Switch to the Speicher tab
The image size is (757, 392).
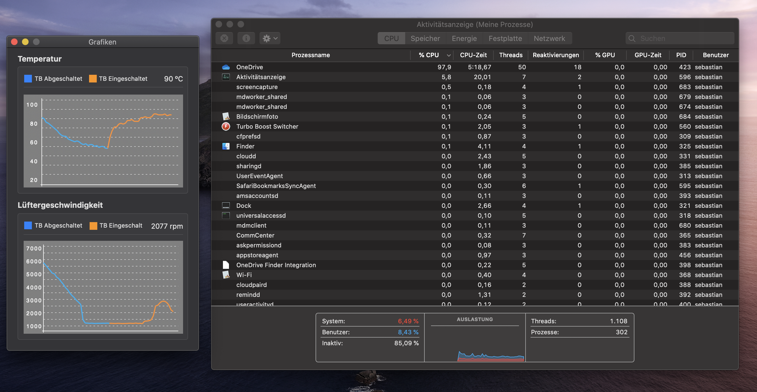click(x=425, y=38)
